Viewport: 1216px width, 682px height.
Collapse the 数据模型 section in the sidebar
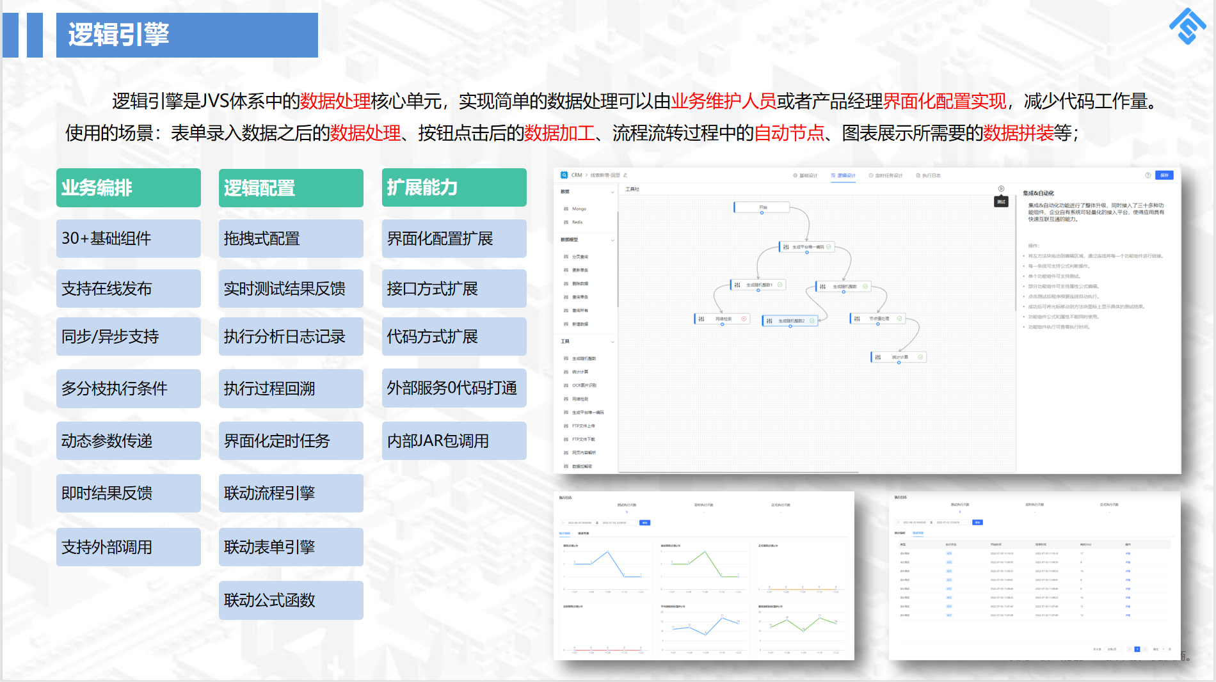tap(612, 240)
